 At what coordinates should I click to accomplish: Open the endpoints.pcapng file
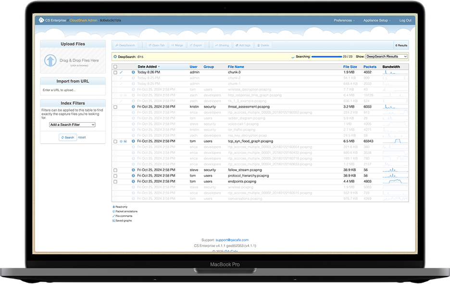pos(242,181)
